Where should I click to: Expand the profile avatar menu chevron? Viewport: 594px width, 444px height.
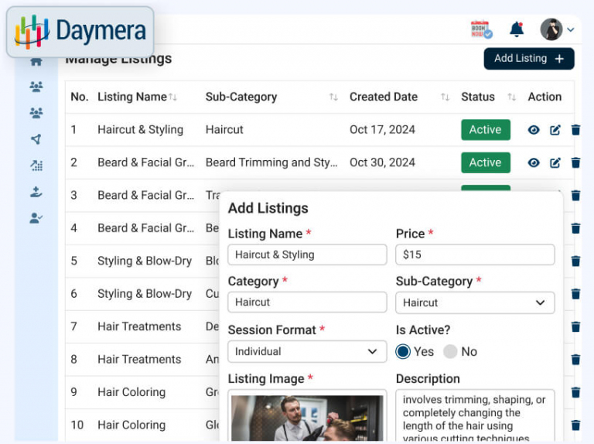[571, 30]
